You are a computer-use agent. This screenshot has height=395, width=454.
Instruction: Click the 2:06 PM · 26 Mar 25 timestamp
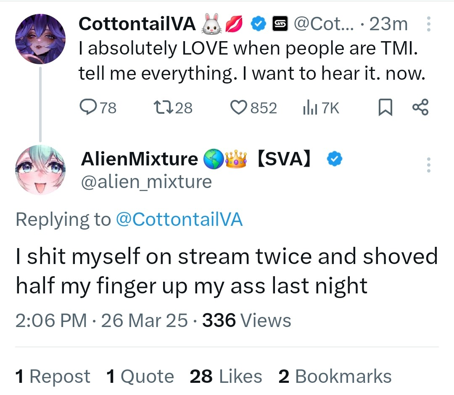click(101, 321)
